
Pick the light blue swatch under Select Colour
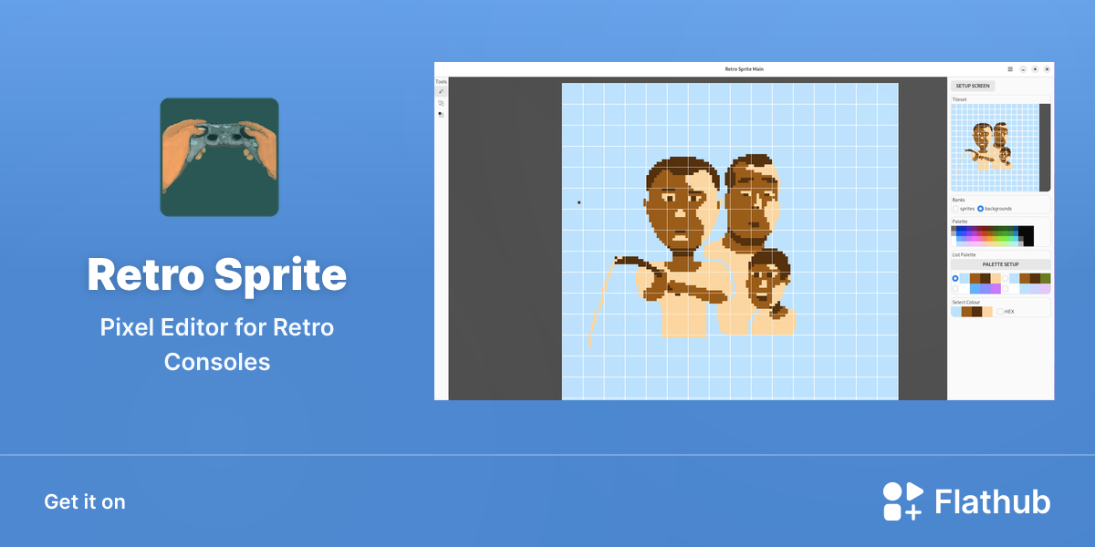click(956, 312)
